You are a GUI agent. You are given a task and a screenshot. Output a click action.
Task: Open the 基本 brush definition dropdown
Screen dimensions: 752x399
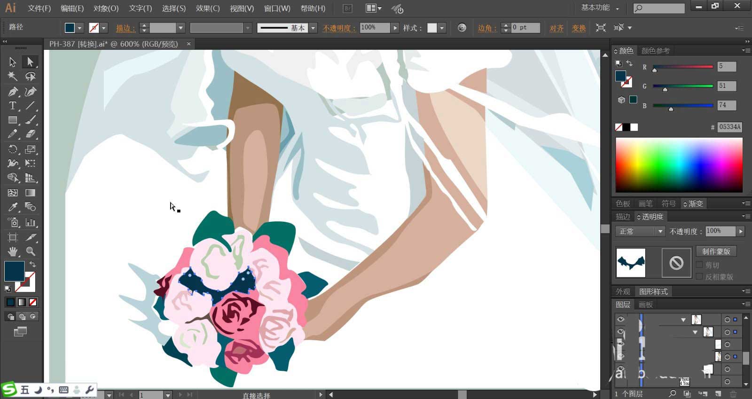coord(313,28)
